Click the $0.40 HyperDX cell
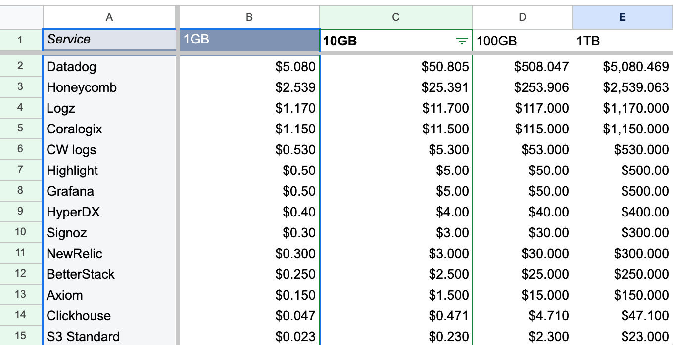The width and height of the screenshot is (673, 345). pos(250,212)
